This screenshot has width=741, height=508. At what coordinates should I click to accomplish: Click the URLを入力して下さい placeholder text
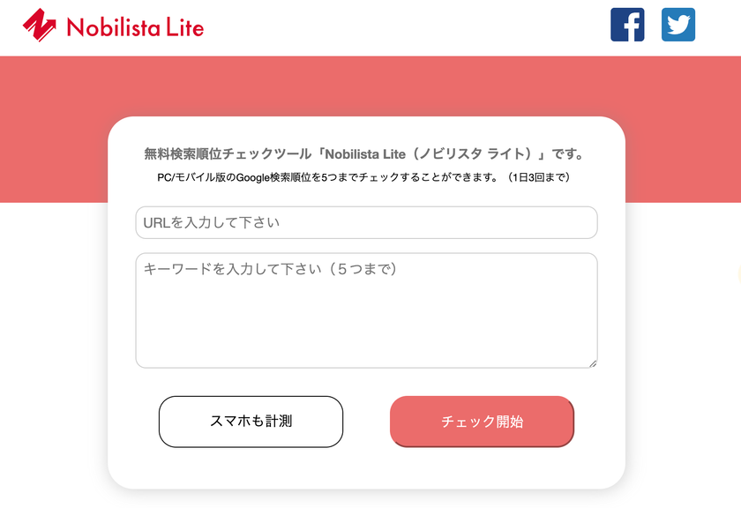click(x=211, y=222)
